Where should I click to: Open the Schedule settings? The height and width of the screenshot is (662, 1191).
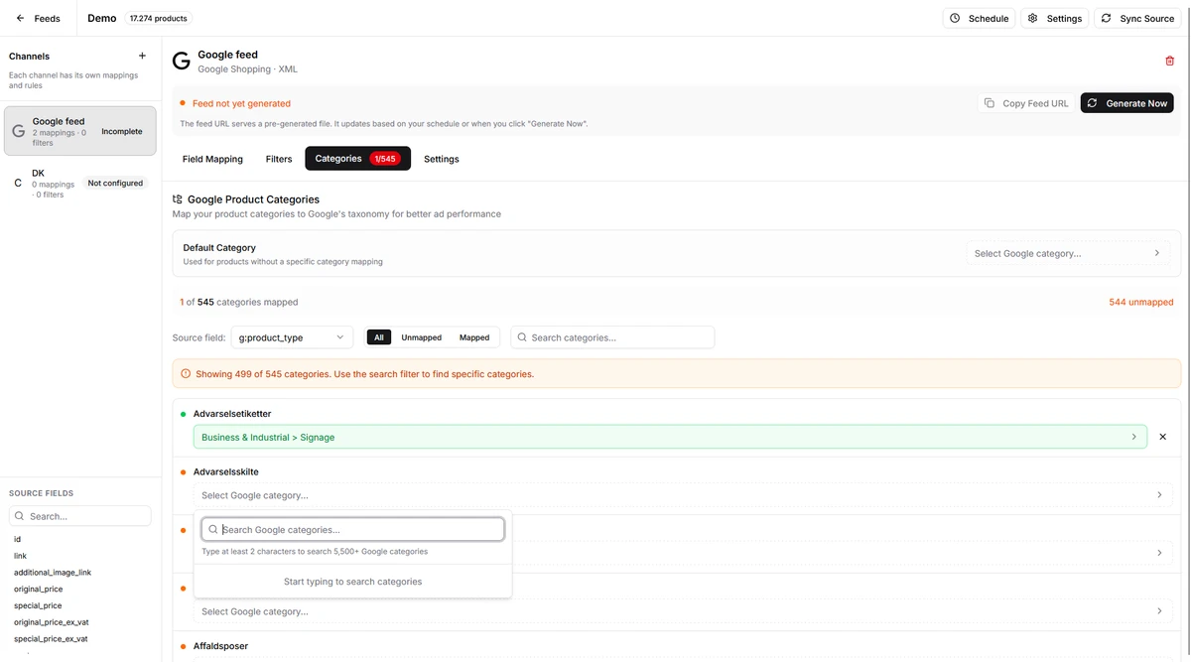coord(979,19)
